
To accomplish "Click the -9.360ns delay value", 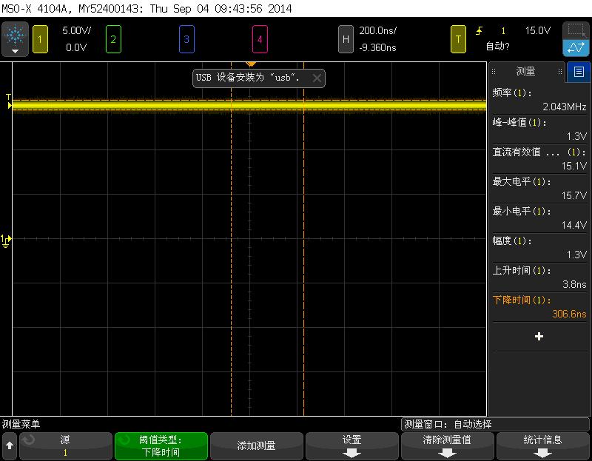I will tap(377, 47).
